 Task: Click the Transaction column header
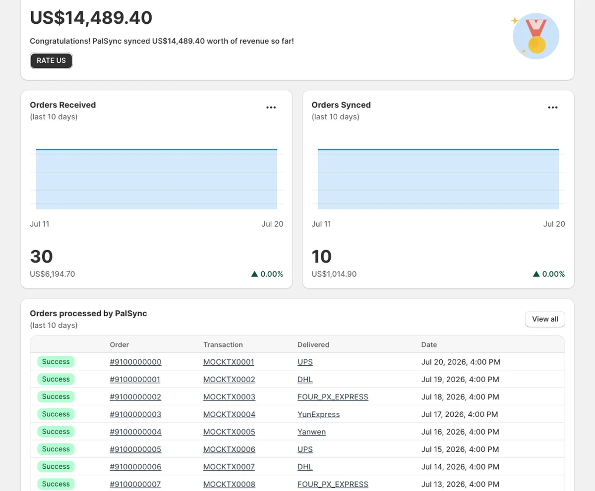pos(223,344)
